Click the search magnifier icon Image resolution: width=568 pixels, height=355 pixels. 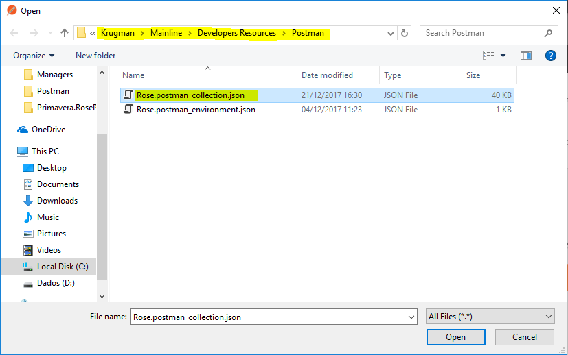pyautogui.click(x=549, y=33)
